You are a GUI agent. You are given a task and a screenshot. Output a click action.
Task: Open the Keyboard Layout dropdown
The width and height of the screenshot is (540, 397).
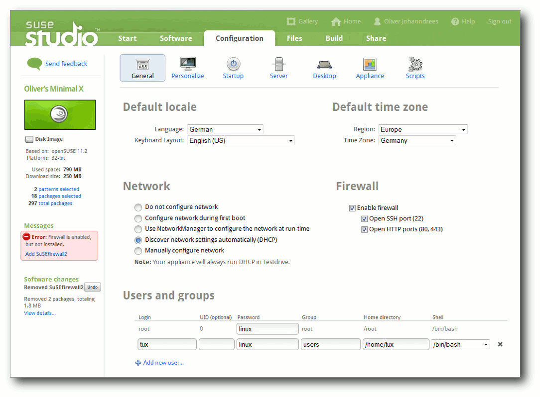click(x=241, y=140)
